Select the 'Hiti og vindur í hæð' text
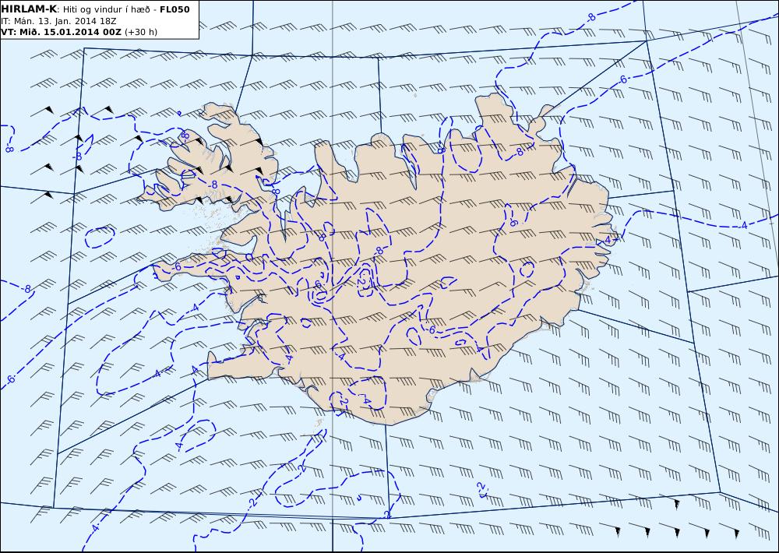Viewport: 779px width, 553px height. 106,9
